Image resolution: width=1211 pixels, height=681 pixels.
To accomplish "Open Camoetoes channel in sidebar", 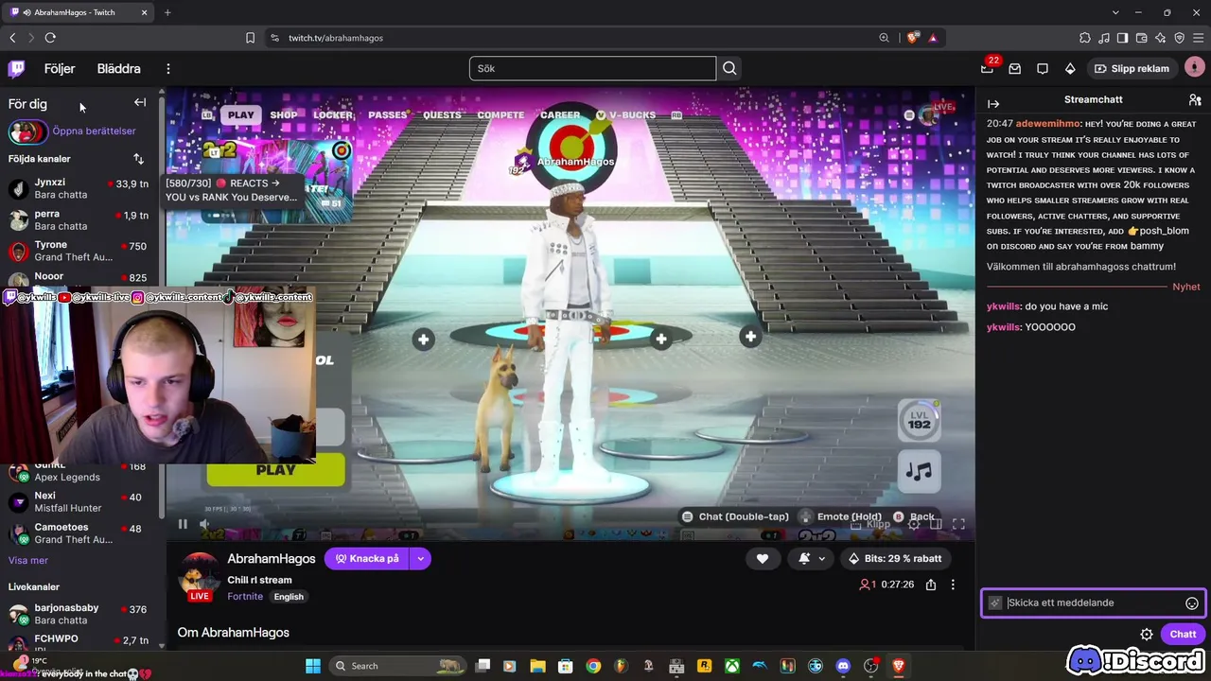I will coord(80,533).
